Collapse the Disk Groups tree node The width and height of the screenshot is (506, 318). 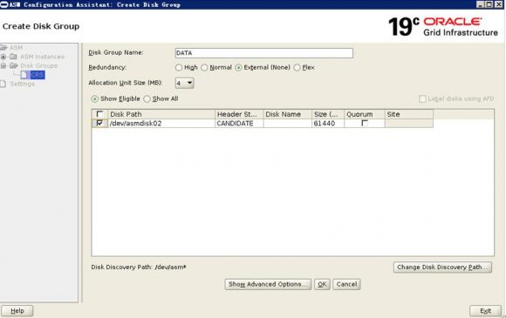click(x=3, y=65)
